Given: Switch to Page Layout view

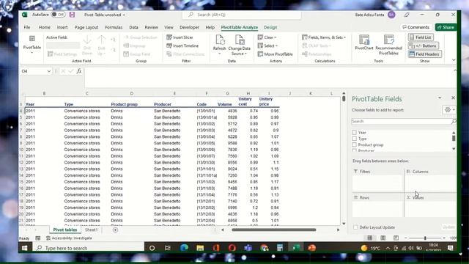Looking at the screenshot, I should [383, 238].
